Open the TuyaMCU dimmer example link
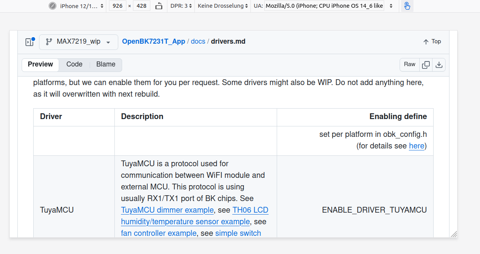Screen dimensions: 480x254 167,210
